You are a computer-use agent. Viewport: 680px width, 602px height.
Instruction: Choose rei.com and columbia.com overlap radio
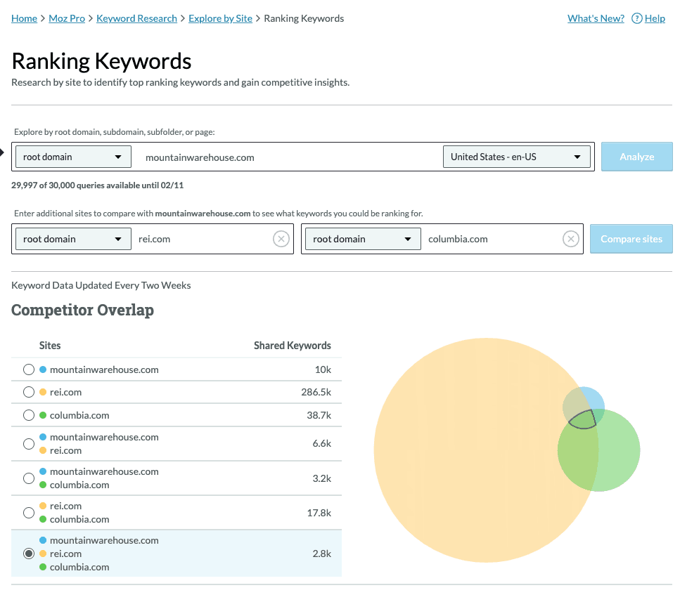(29, 513)
